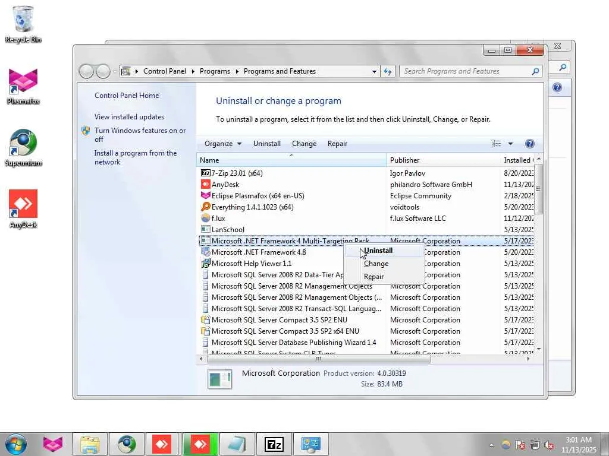Open Install a program from the network

(x=135, y=157)
